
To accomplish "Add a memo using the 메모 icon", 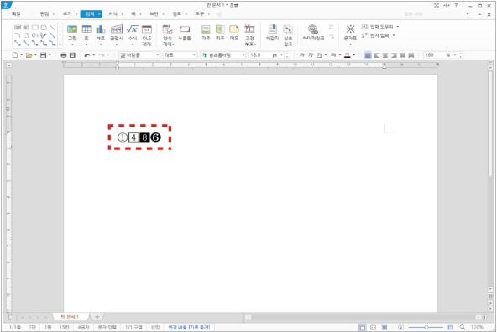I will [x=234, y=34].
